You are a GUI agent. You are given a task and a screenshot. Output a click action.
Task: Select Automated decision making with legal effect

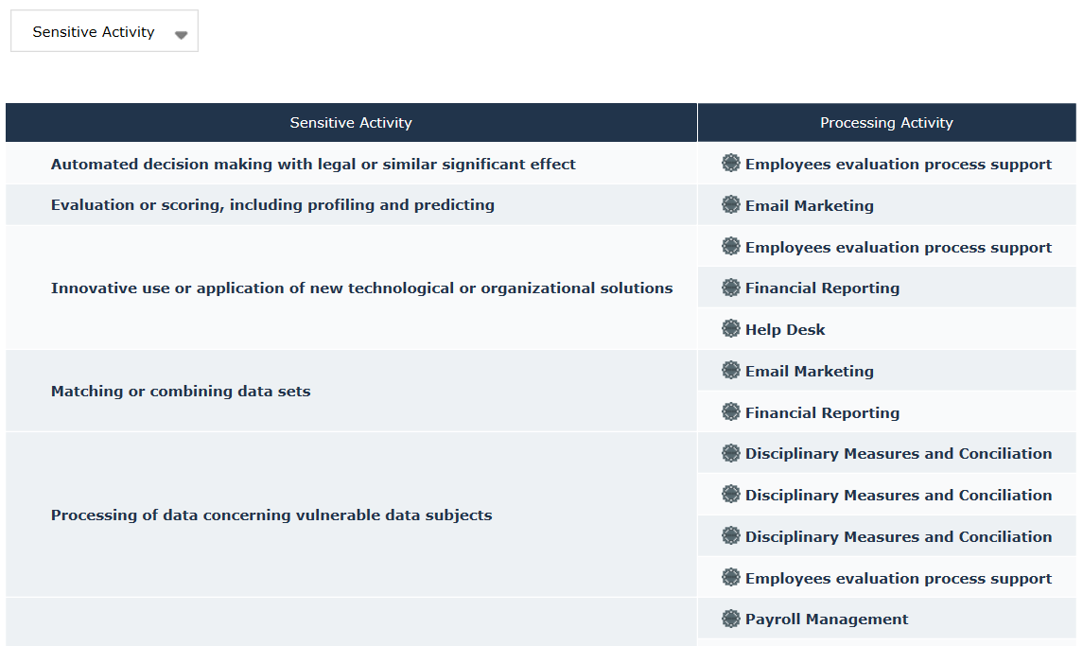click(313, 165)
